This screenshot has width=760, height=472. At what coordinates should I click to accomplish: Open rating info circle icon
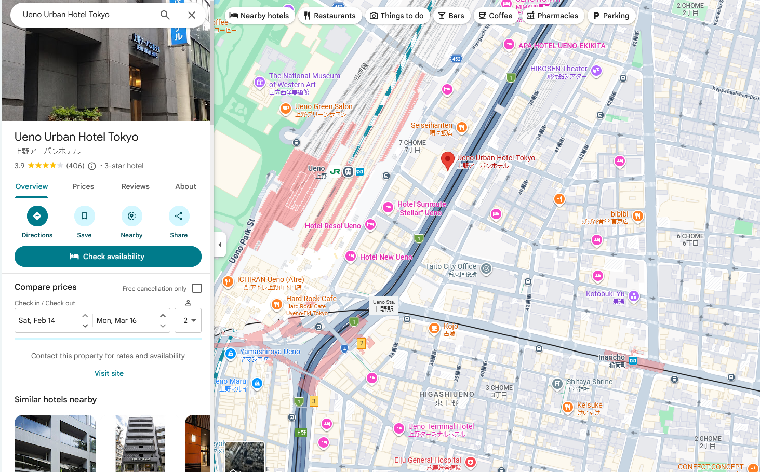[x=92, y=166]
